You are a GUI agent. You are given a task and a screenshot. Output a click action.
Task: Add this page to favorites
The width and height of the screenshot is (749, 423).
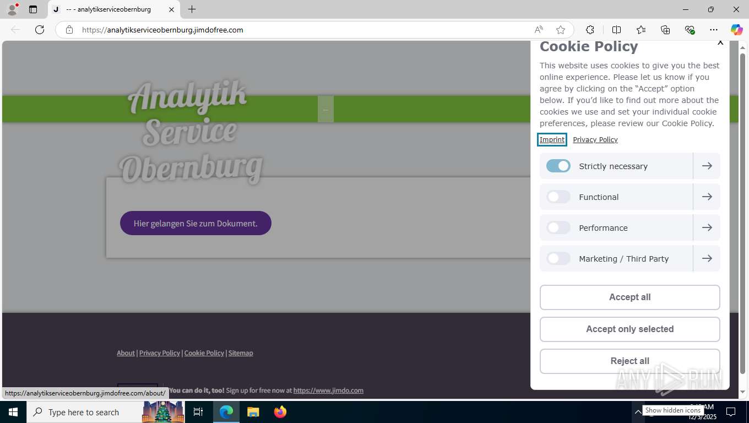[x=561, y=30]
